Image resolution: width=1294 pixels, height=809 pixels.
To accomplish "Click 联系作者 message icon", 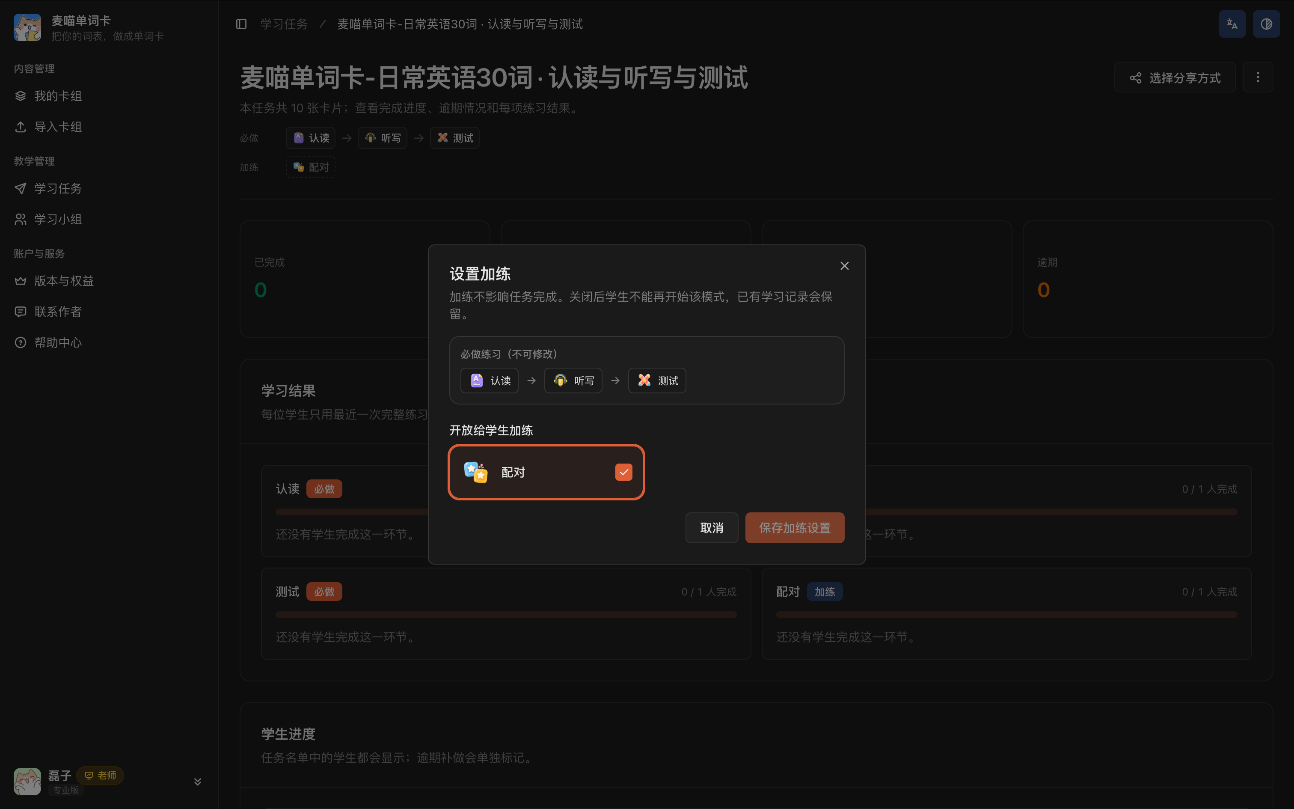I will tap(20, 312).
